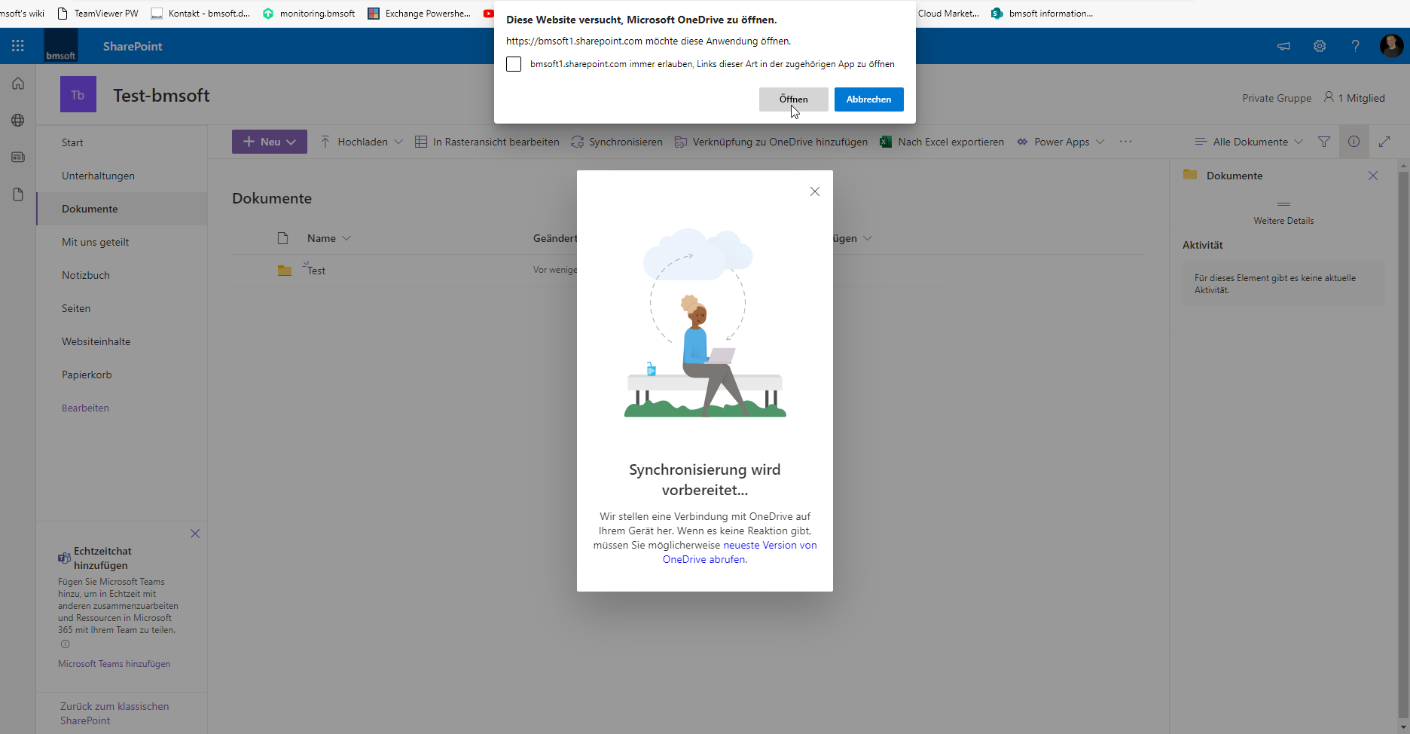1410x734 pixels.
Task: Click Nach Excel exportieren
Action: click(942, 142)
